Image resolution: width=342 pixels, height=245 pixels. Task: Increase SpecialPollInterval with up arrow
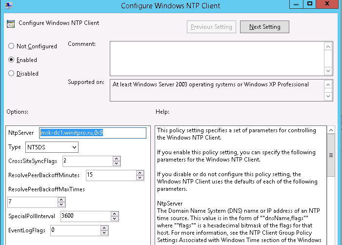(x=115, y=214)
